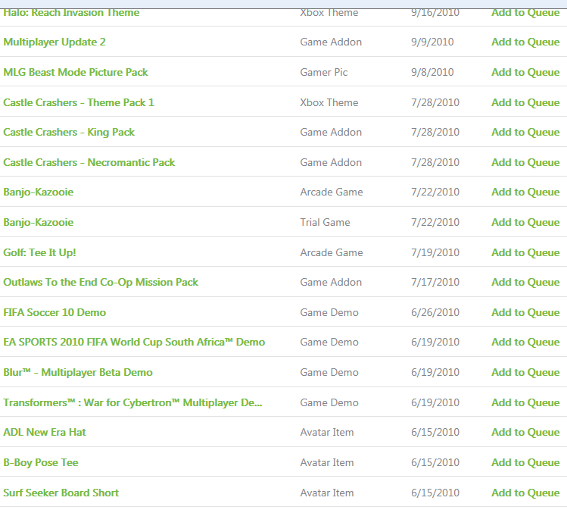Add Transformers War for Cybertron to queue
Image resolution: width=567 pixels, height=510 pixels.
click(525, 402)
